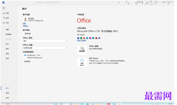Click the '关于 Word' heading text beside the button
The height and width of the screenshot is (105, 177).
tap(94, 58)
